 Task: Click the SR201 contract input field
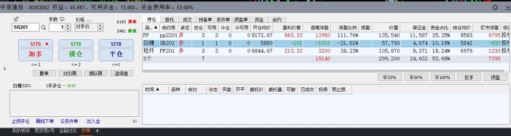tap(25, 27)
